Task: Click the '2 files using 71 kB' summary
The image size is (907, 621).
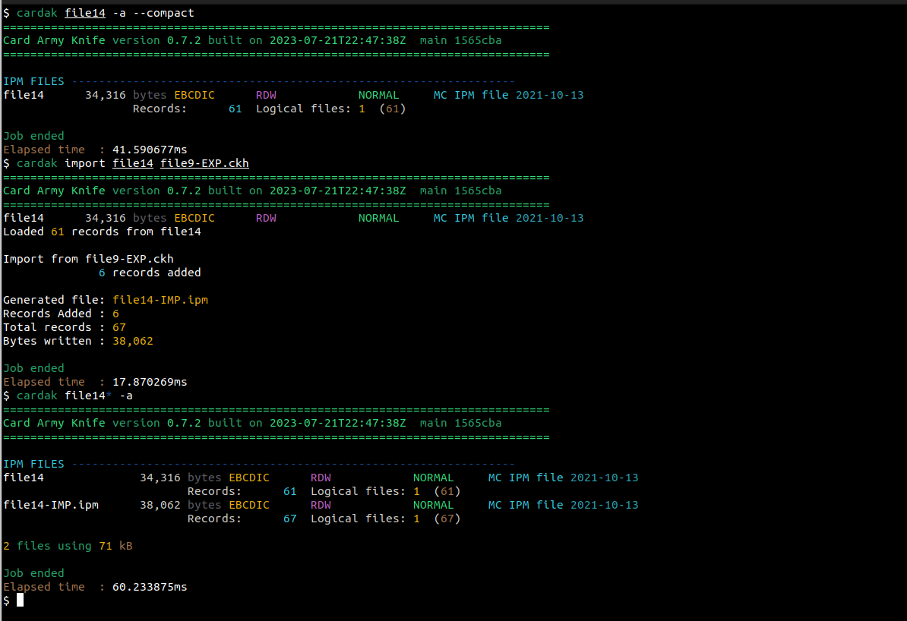Action: pyautogui.click(x=68, y=546)
